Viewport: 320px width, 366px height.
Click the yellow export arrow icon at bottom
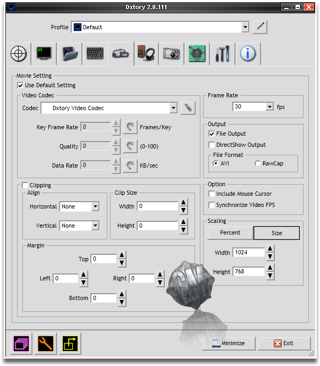70,344
